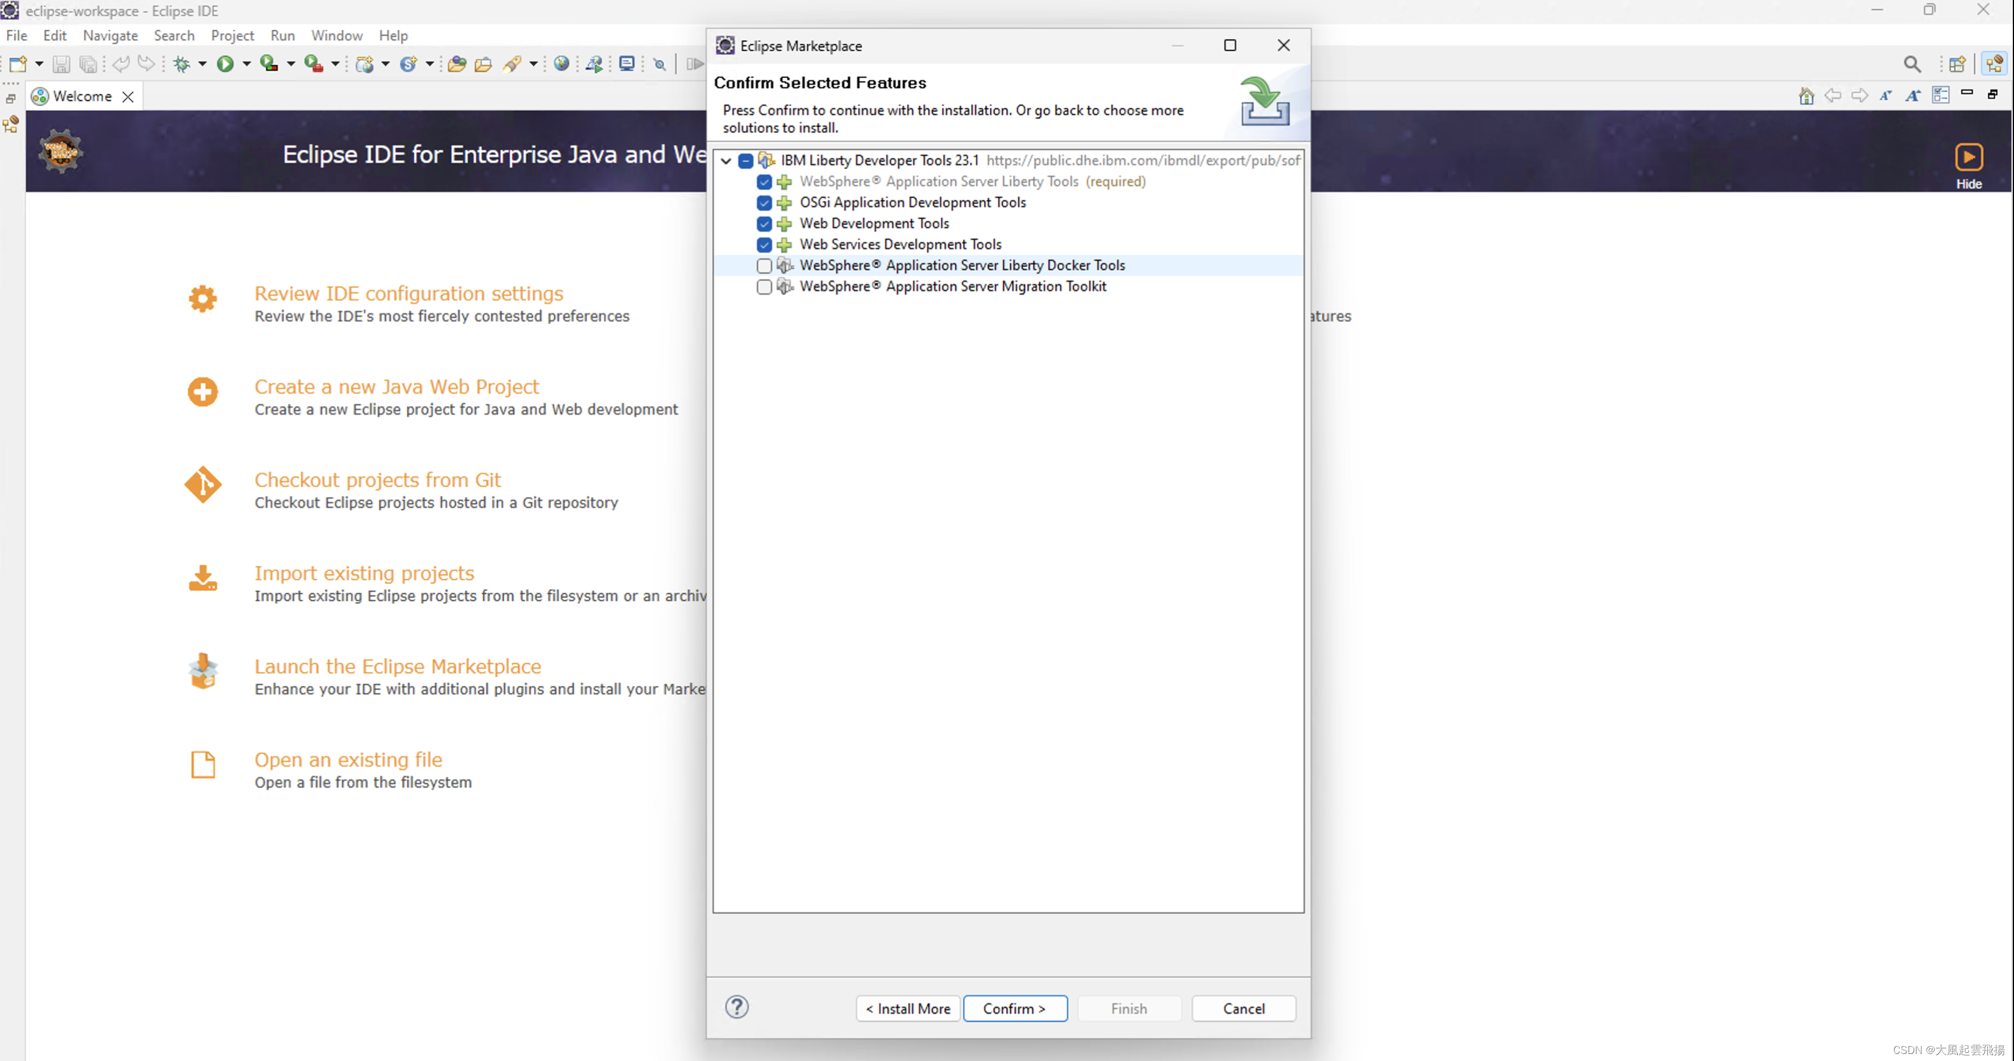This screenshot has height=1061, width=2014.
Task: Click the Debug bug toolbar icon
Action: point(182,64)
